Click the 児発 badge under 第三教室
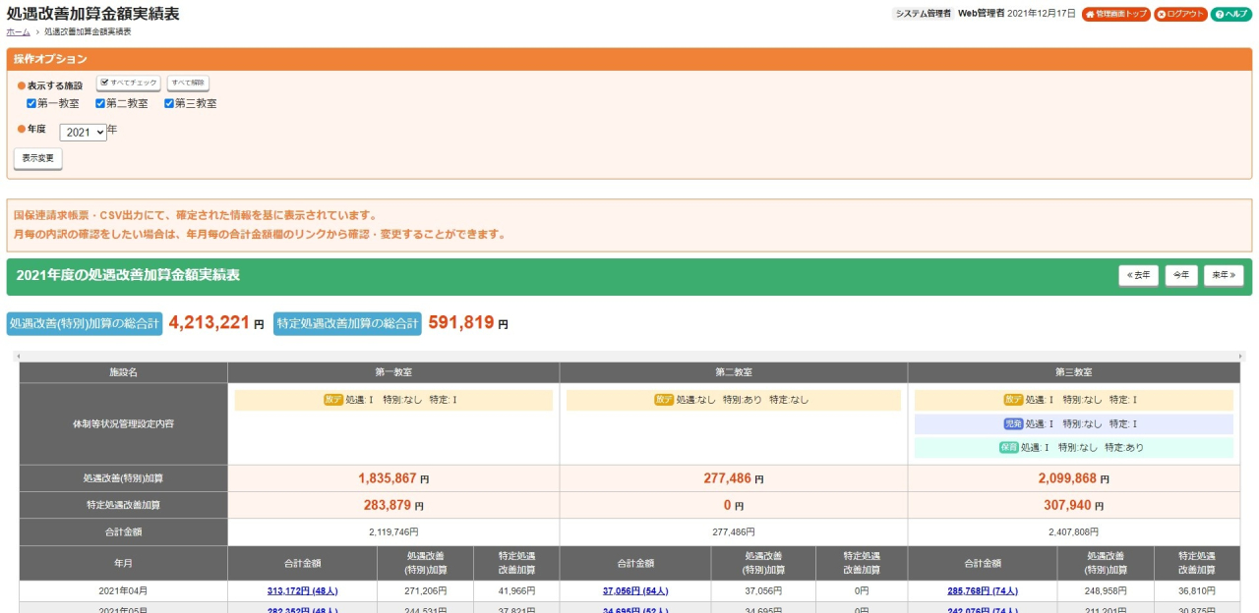The width and height of the screenshot is (1259, 613). 1013,423
